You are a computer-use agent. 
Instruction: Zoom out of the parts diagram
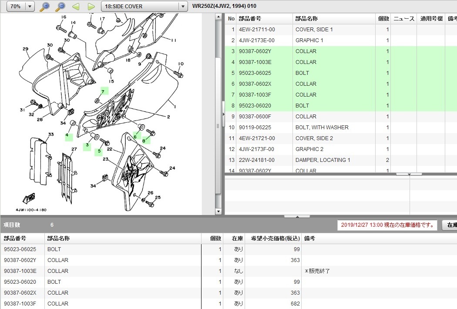pos(60,7)
